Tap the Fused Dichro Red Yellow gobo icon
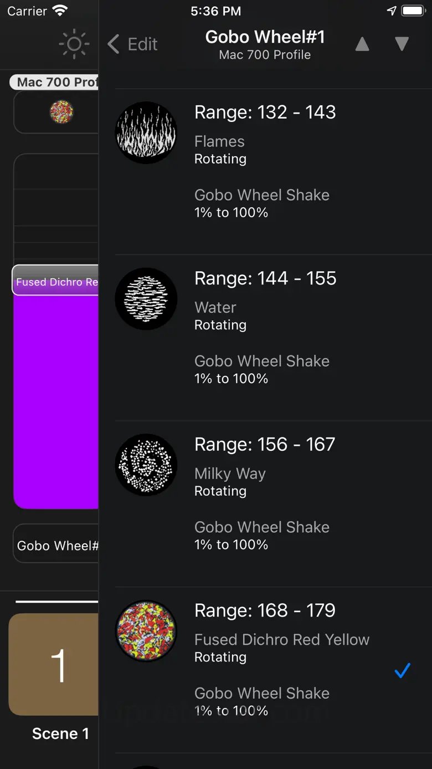The width and height of the screenshot is (432, 769). [146, 631]
